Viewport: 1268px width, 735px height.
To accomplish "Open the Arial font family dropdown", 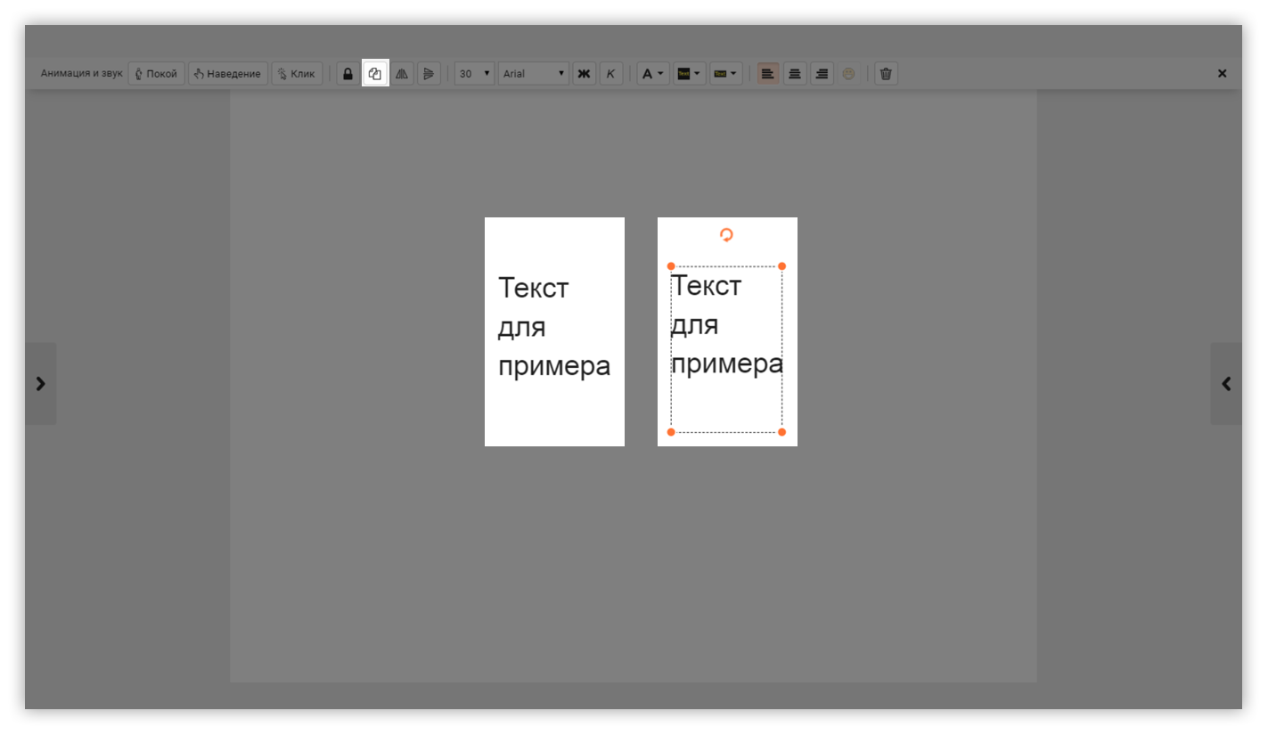I will click(x=534, y=74).
